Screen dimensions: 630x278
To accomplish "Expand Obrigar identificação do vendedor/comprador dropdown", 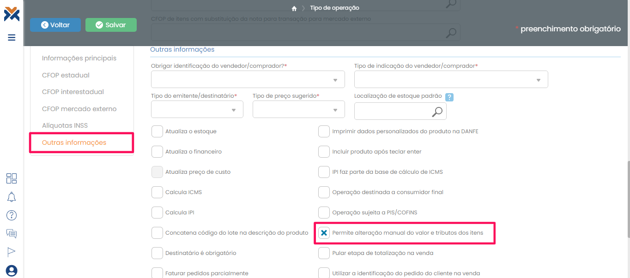I will (x=248, y=80).
